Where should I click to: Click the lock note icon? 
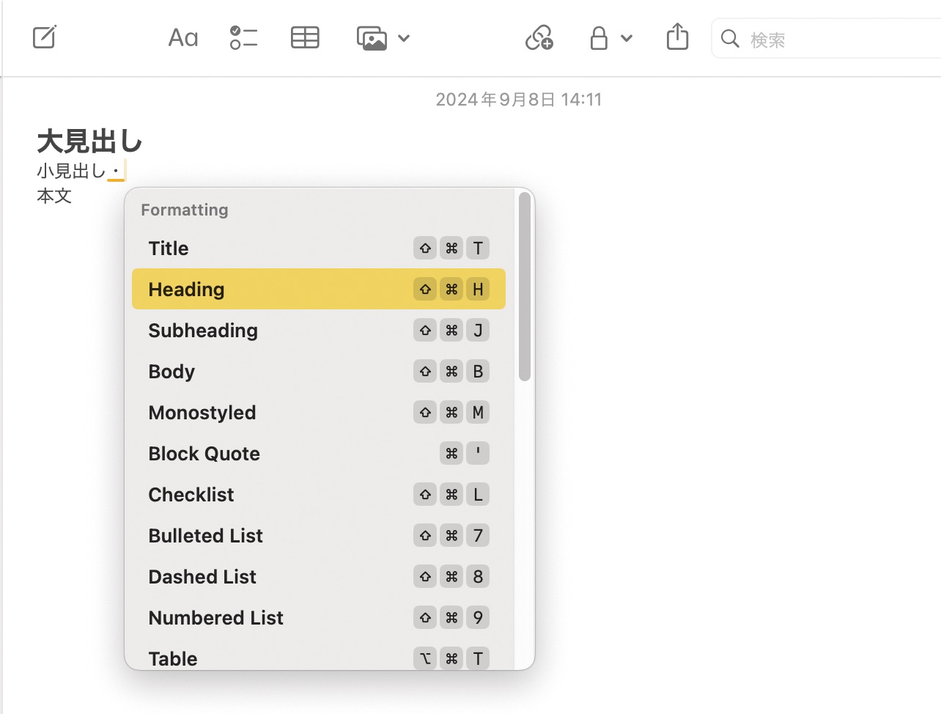click(x=599, y=38)
